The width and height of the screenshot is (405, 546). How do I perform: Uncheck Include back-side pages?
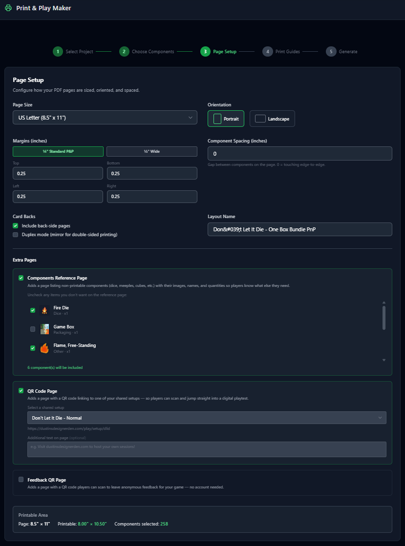(x=15, y=225)
